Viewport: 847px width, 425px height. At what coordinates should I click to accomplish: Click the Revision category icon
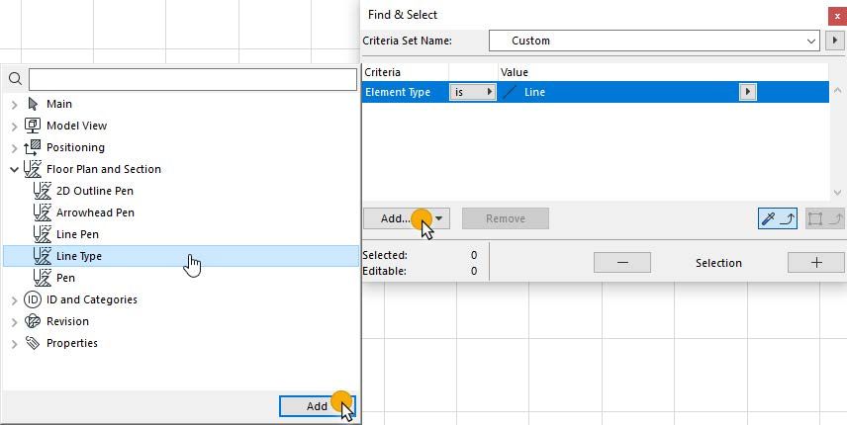pos(33,321)
